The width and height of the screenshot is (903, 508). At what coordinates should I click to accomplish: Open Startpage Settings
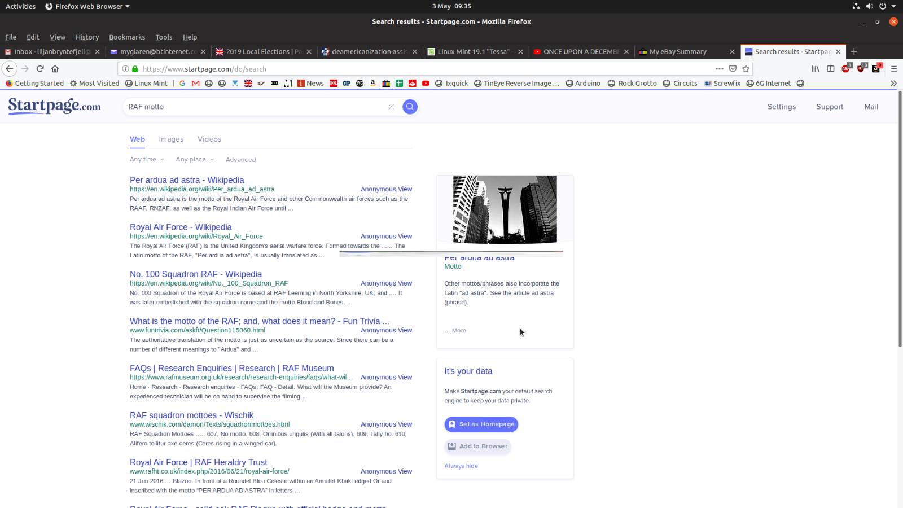coord(781,107)
